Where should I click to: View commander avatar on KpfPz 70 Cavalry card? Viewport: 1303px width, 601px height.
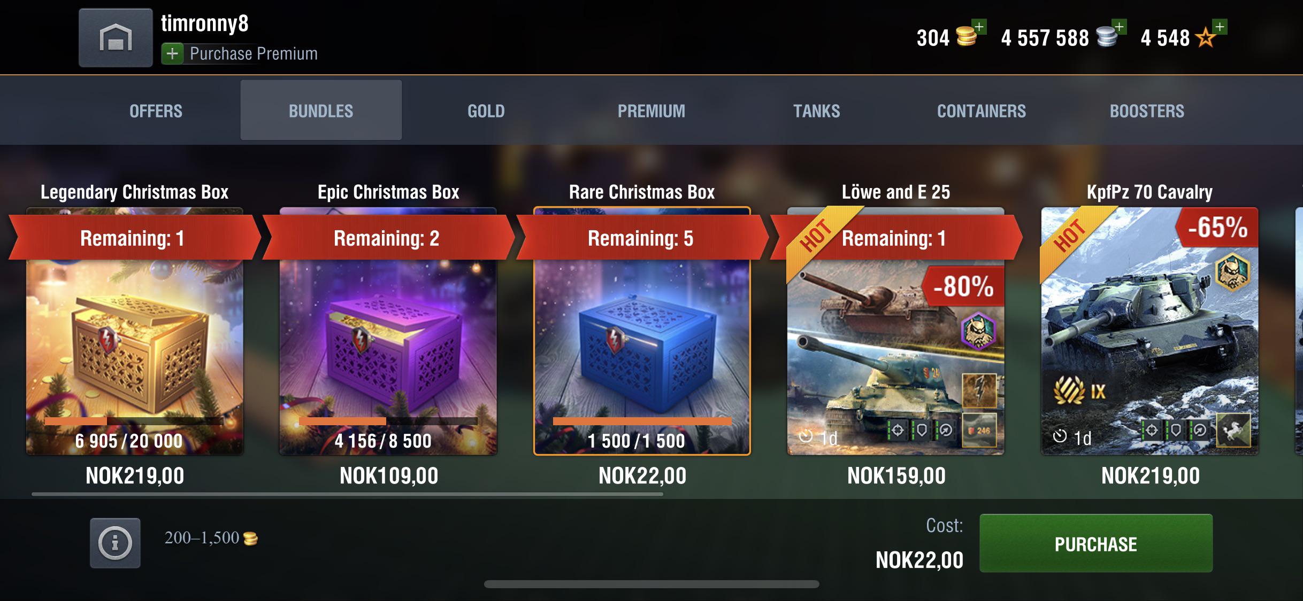[x=1232, y=272]
